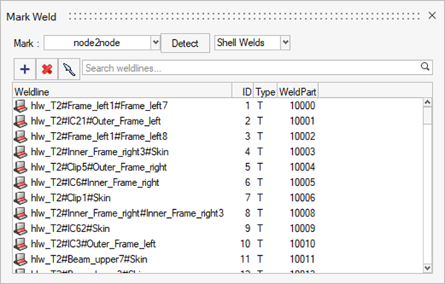445x284 pixels.
Task: Expand the Shell Welds dropdown
Action: (286, 43)
